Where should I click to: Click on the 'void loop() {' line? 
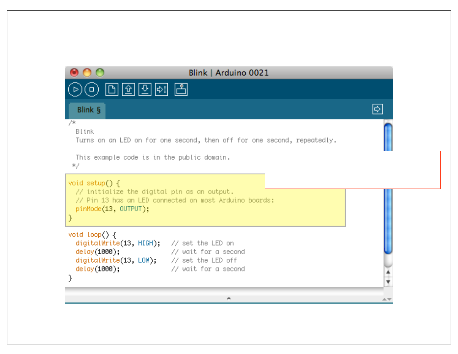point(92,234)
